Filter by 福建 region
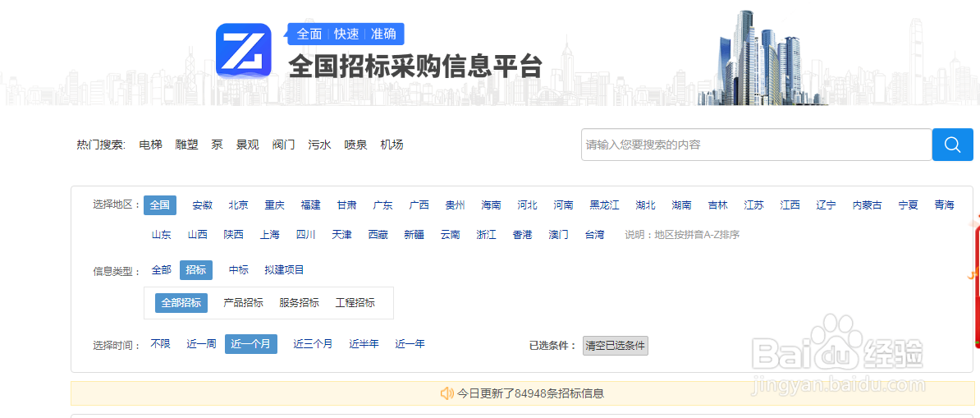 (x=310, y=205)
